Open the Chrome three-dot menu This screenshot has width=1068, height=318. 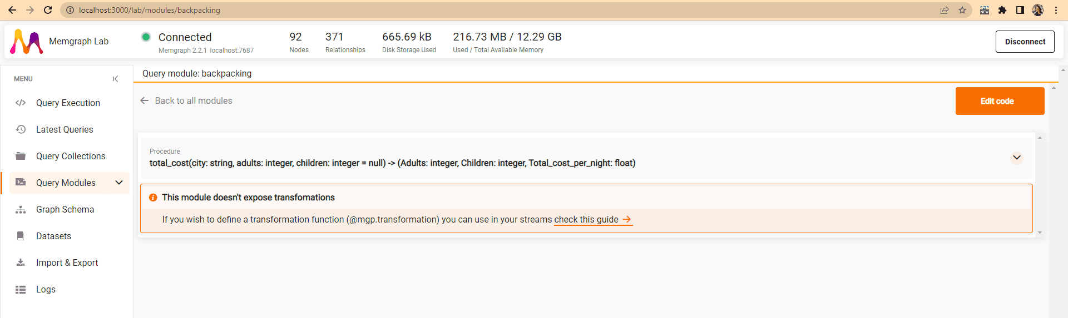coord(1056,10)
